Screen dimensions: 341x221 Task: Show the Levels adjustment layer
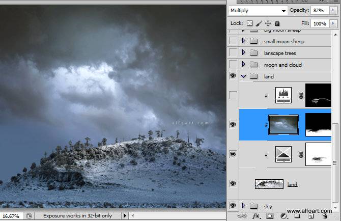233,95
